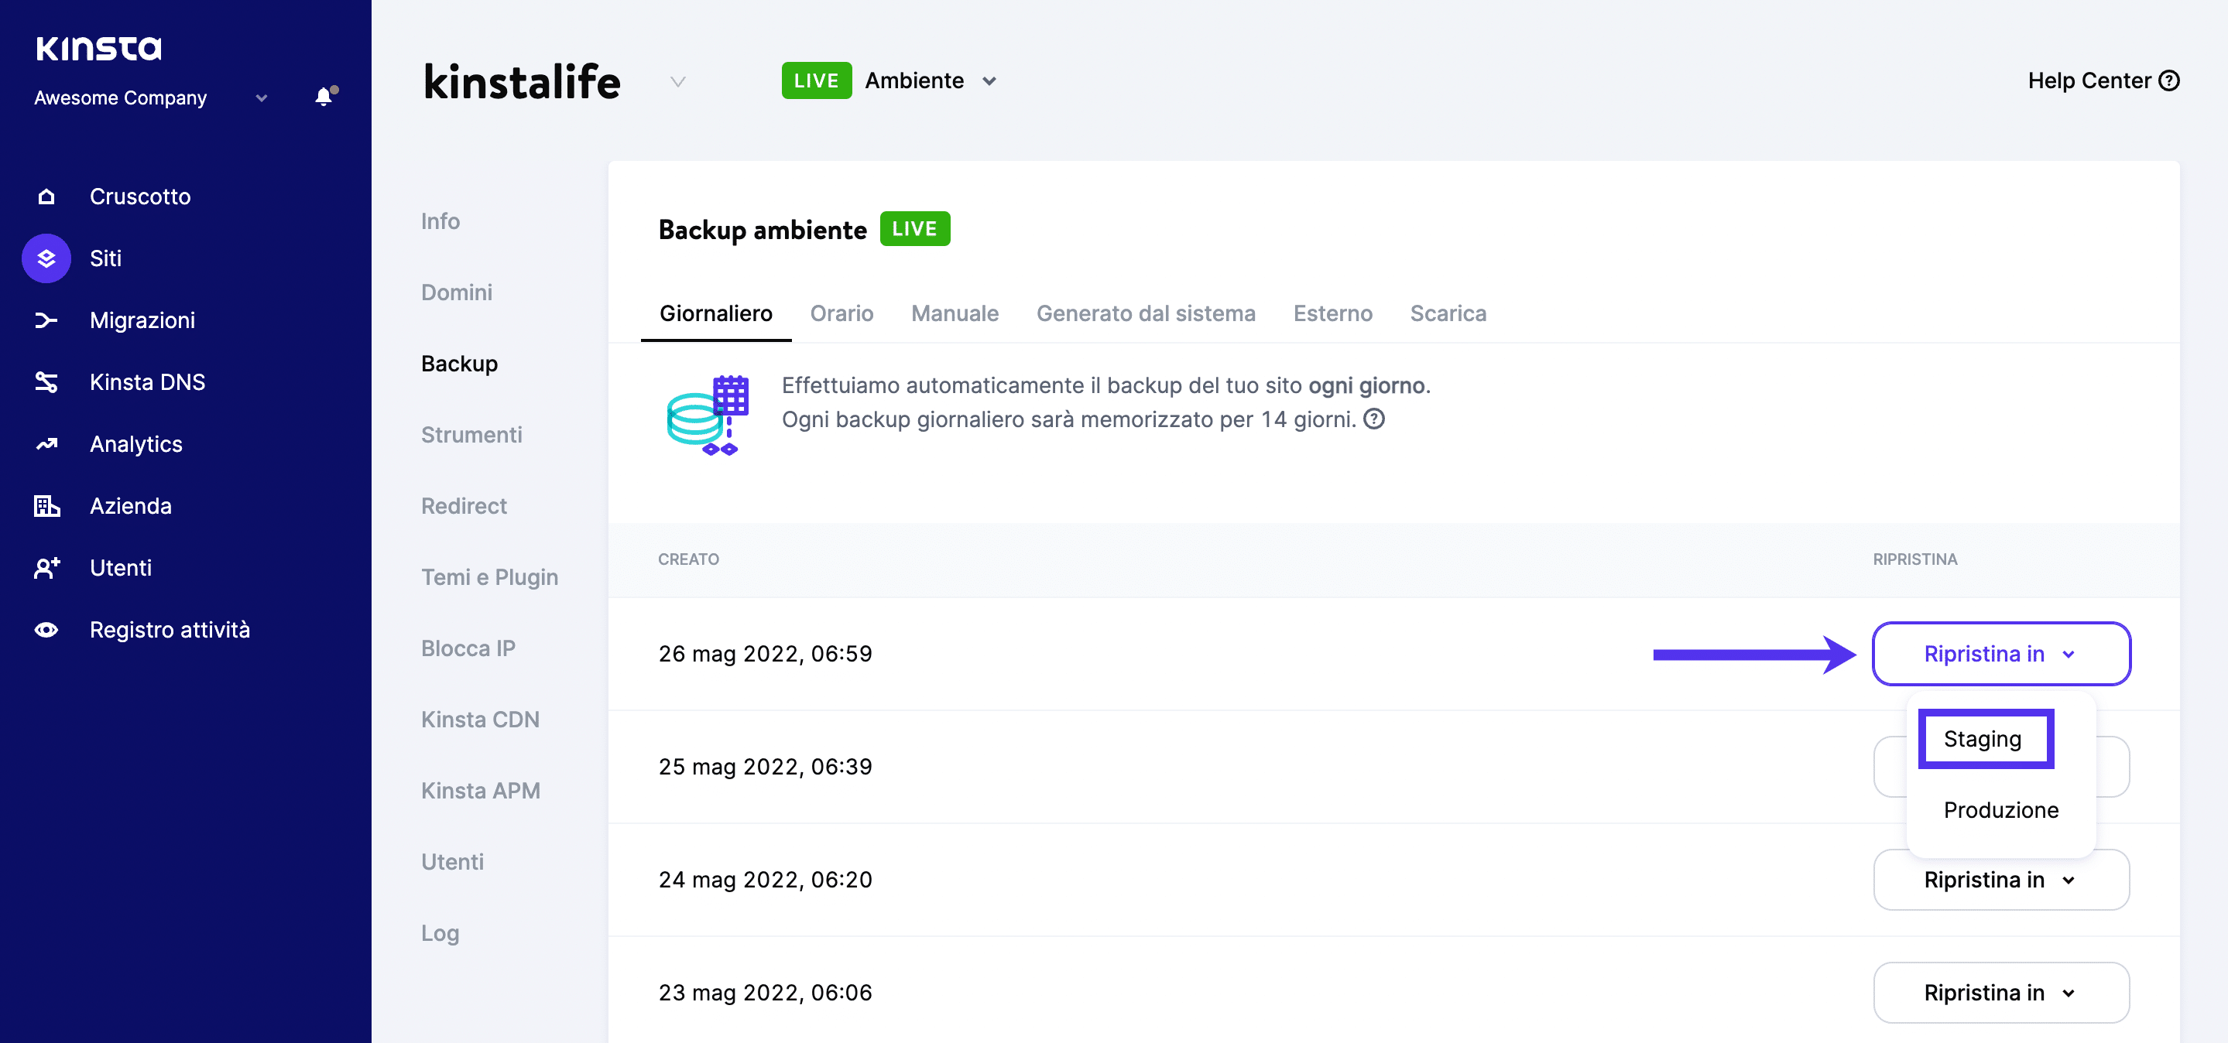Switch to the Scarica tab
Image resolution: width=2228 pixels, height=1043 pixels.
click(x=1448, y=313)
